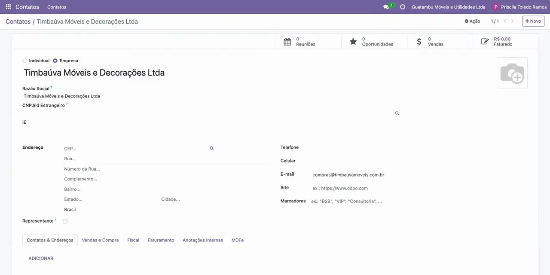The height and width of the screenshot is (275, 550).
Task: Click into the Complemento field
Action: [x=166, y=179]
